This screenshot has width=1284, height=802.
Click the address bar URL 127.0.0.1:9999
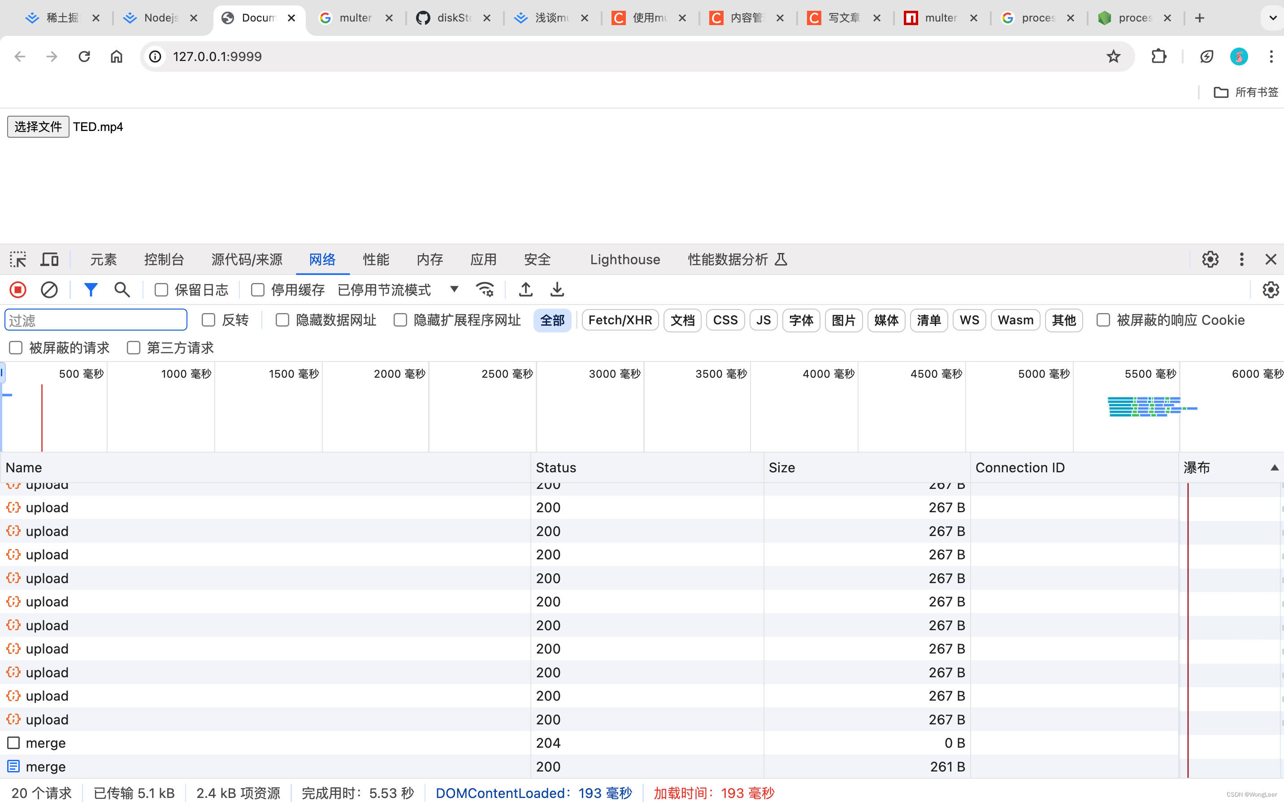click(217, 57)
